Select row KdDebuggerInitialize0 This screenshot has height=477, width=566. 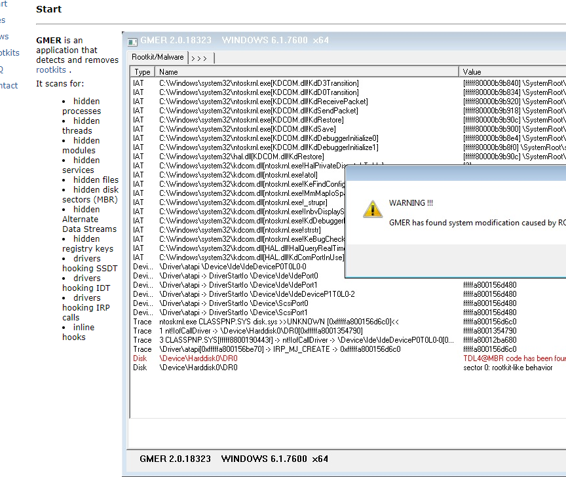pos(348,138)
